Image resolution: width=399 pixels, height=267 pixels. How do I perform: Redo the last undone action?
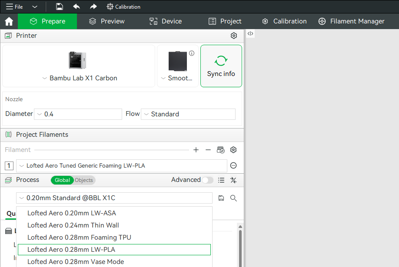(93, 7)
